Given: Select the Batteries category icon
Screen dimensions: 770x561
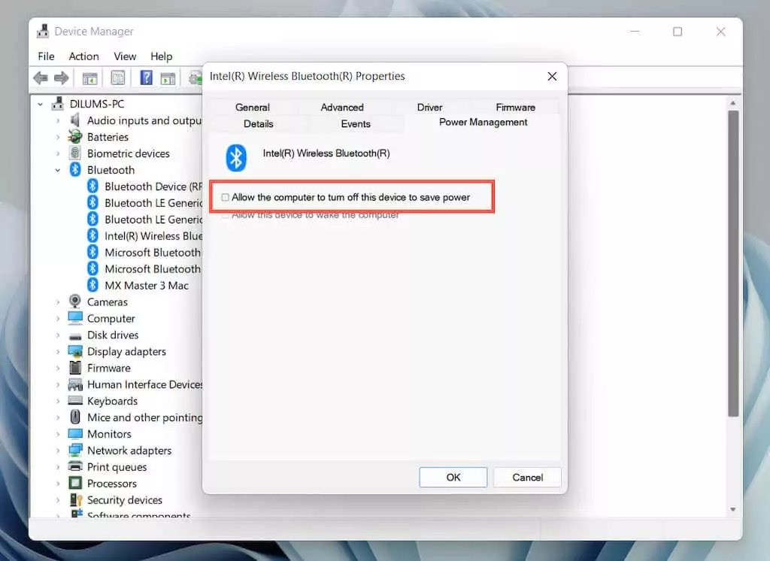Looking at the screenshot, I should (75, 137).
